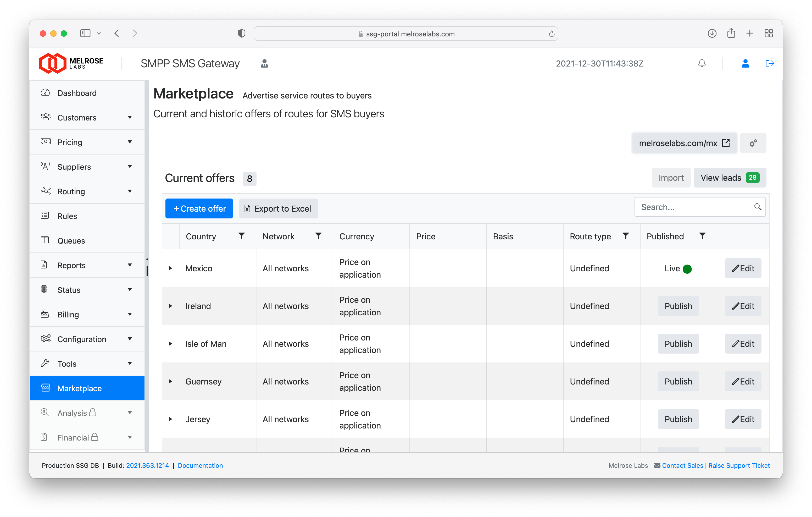
Task: Publish the Jersey offer
Action: pos(678,419)
